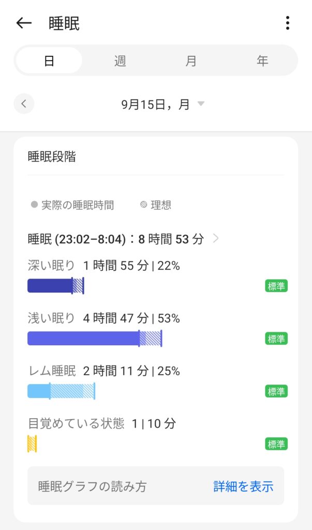The height and width of the screenshot is (530, 312).
Task: Switch to the 日 (day) view
Action: [x=49, y=61]
